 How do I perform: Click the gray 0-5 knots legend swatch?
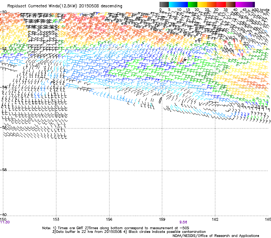point(164,4)
